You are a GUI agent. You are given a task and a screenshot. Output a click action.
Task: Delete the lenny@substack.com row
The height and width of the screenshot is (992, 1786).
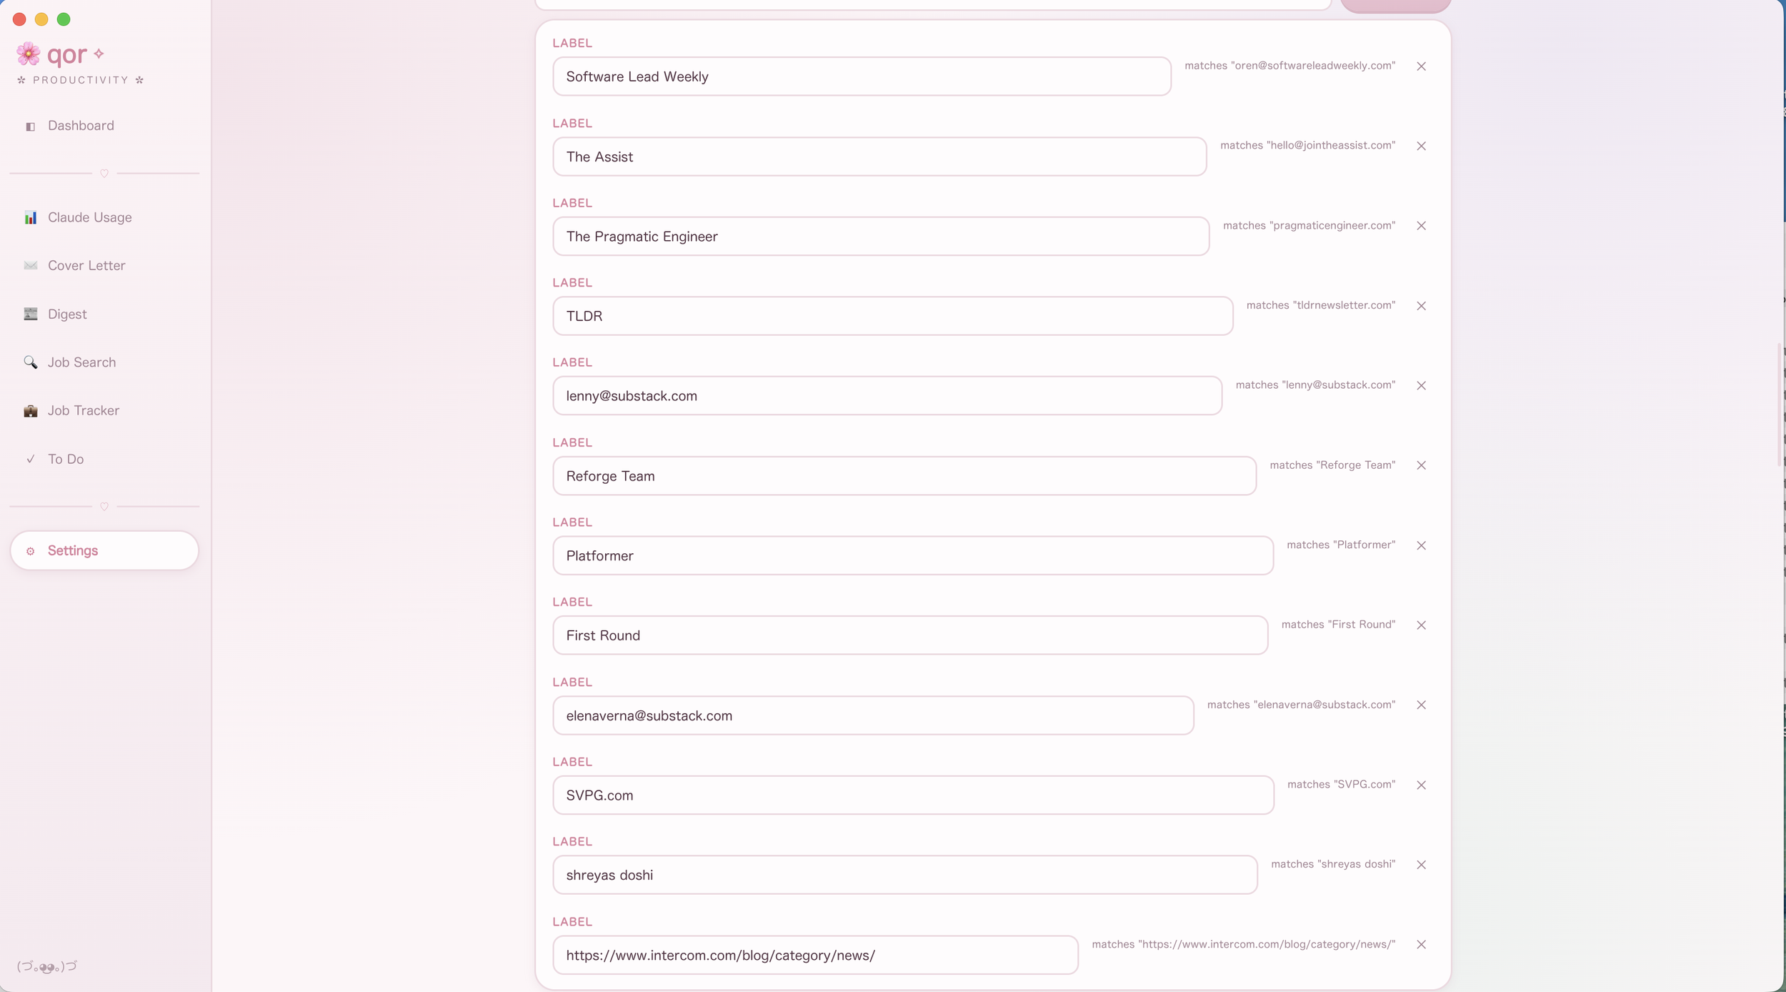pos(1421,386)
